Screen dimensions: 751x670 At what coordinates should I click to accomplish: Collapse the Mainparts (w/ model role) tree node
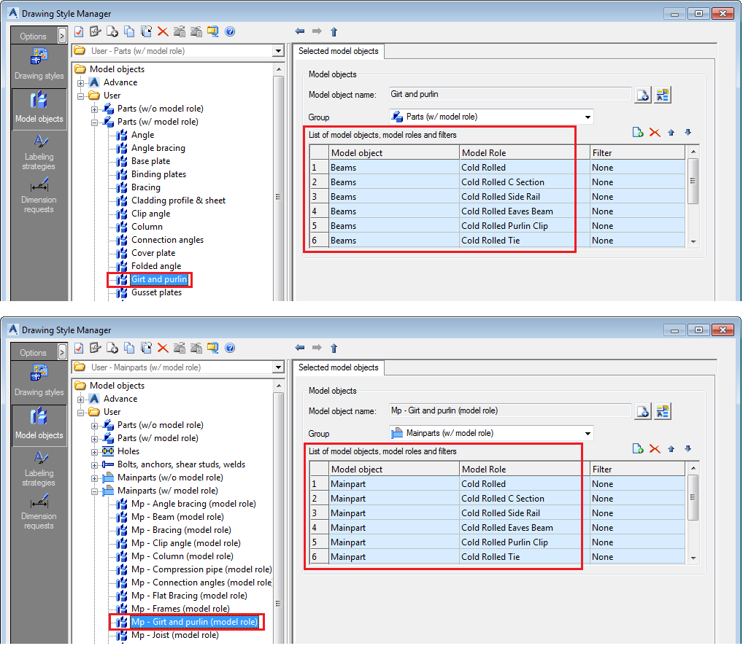[x=95, y=491]
